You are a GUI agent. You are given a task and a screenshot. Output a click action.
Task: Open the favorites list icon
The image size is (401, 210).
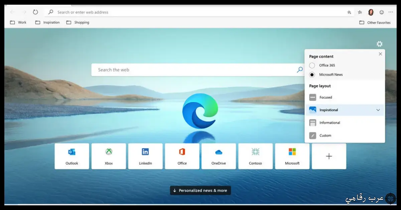[360, 12]
